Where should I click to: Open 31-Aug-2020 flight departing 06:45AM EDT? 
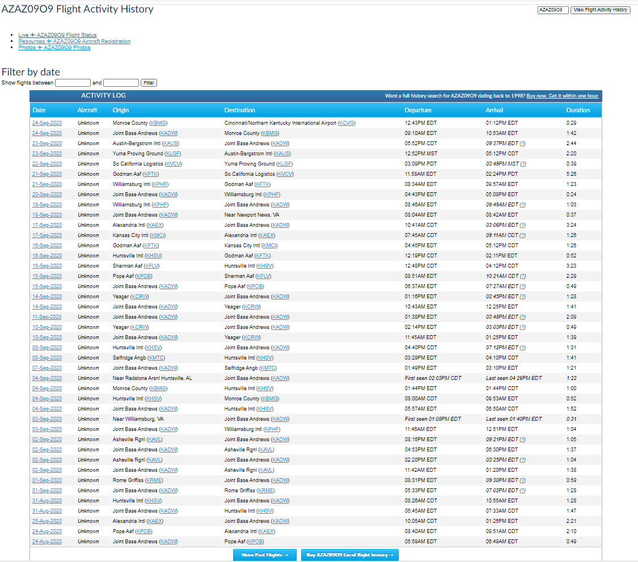tap(47, 511)
